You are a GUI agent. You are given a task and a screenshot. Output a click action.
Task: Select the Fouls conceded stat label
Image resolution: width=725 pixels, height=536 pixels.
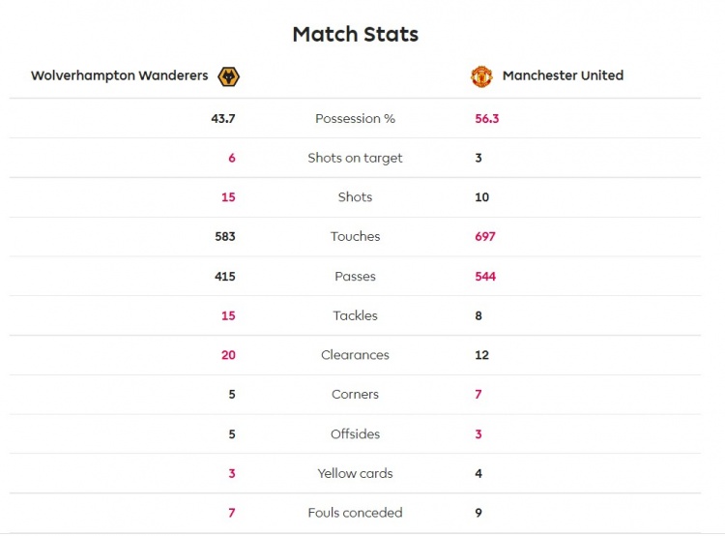coord(355,513)
